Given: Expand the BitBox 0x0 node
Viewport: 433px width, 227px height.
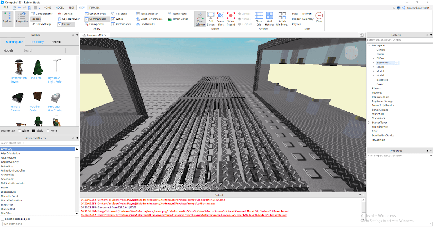Looking at the screenshot, I should [373, 63].
